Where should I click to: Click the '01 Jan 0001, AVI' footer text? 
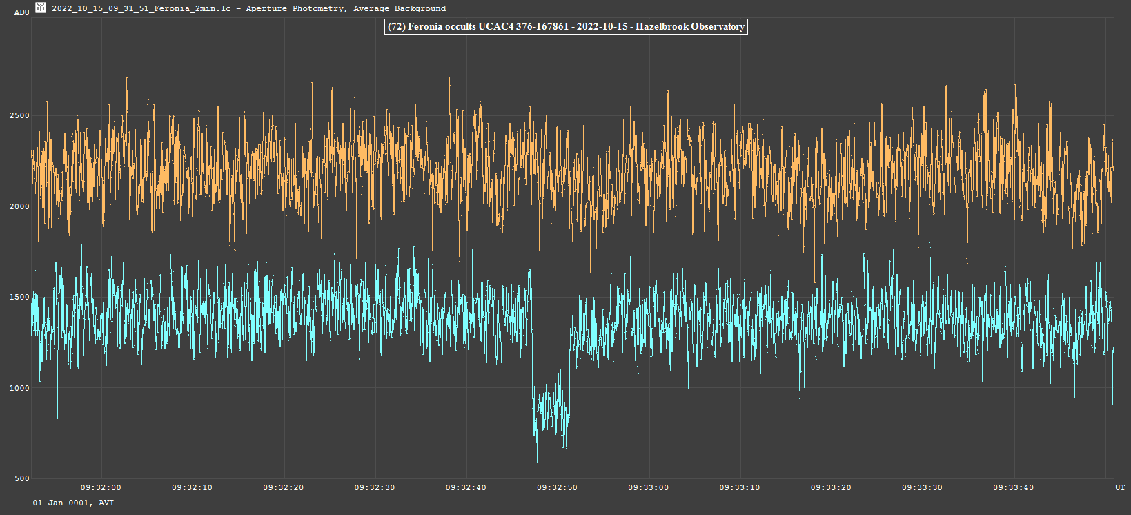[x=73, y=503]
